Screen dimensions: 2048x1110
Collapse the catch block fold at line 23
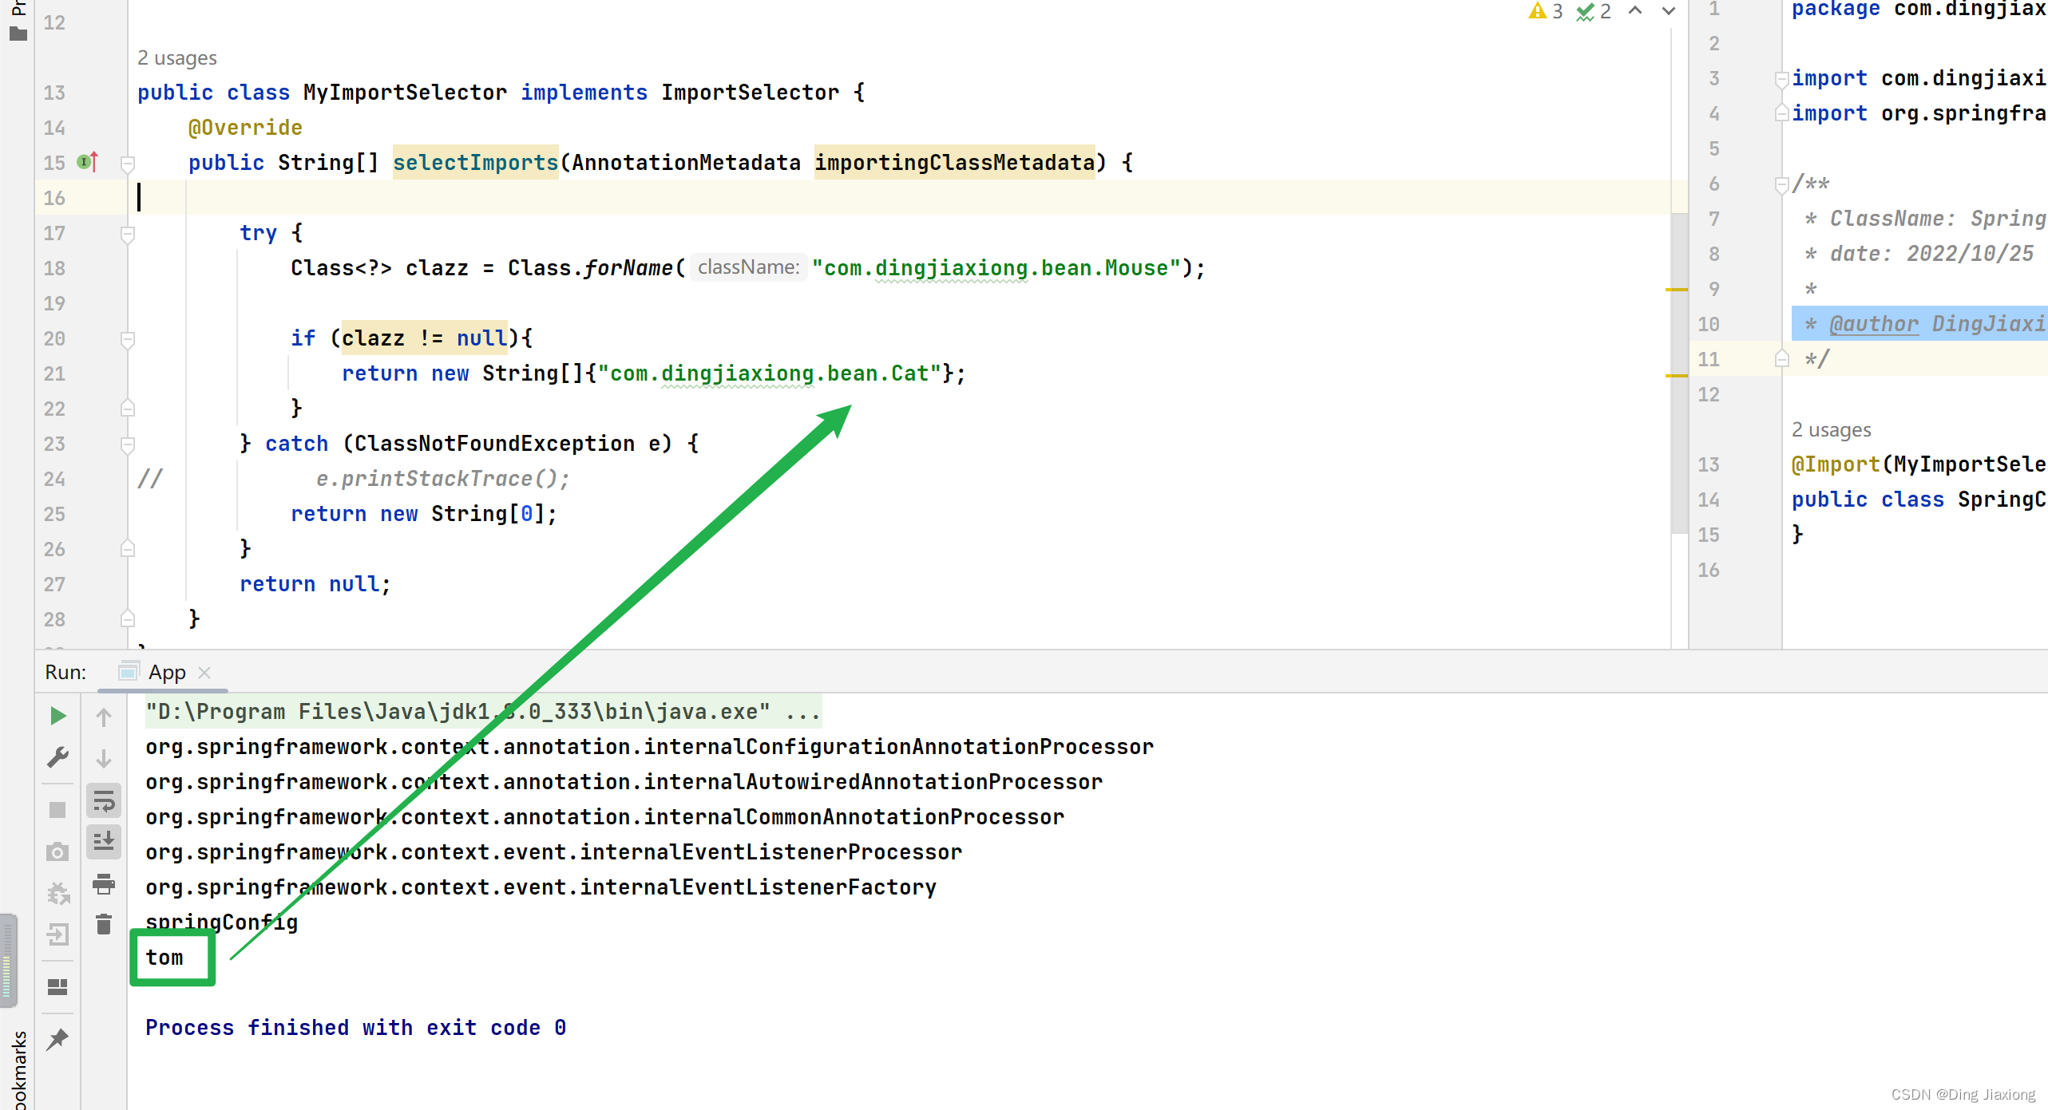[127, 444]
